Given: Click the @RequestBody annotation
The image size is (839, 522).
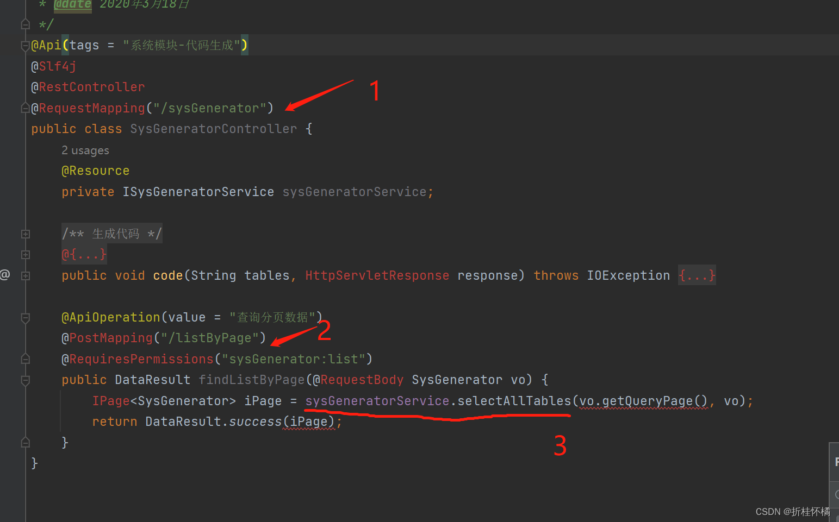Looking at the screenshot, I should pos(358,380).
